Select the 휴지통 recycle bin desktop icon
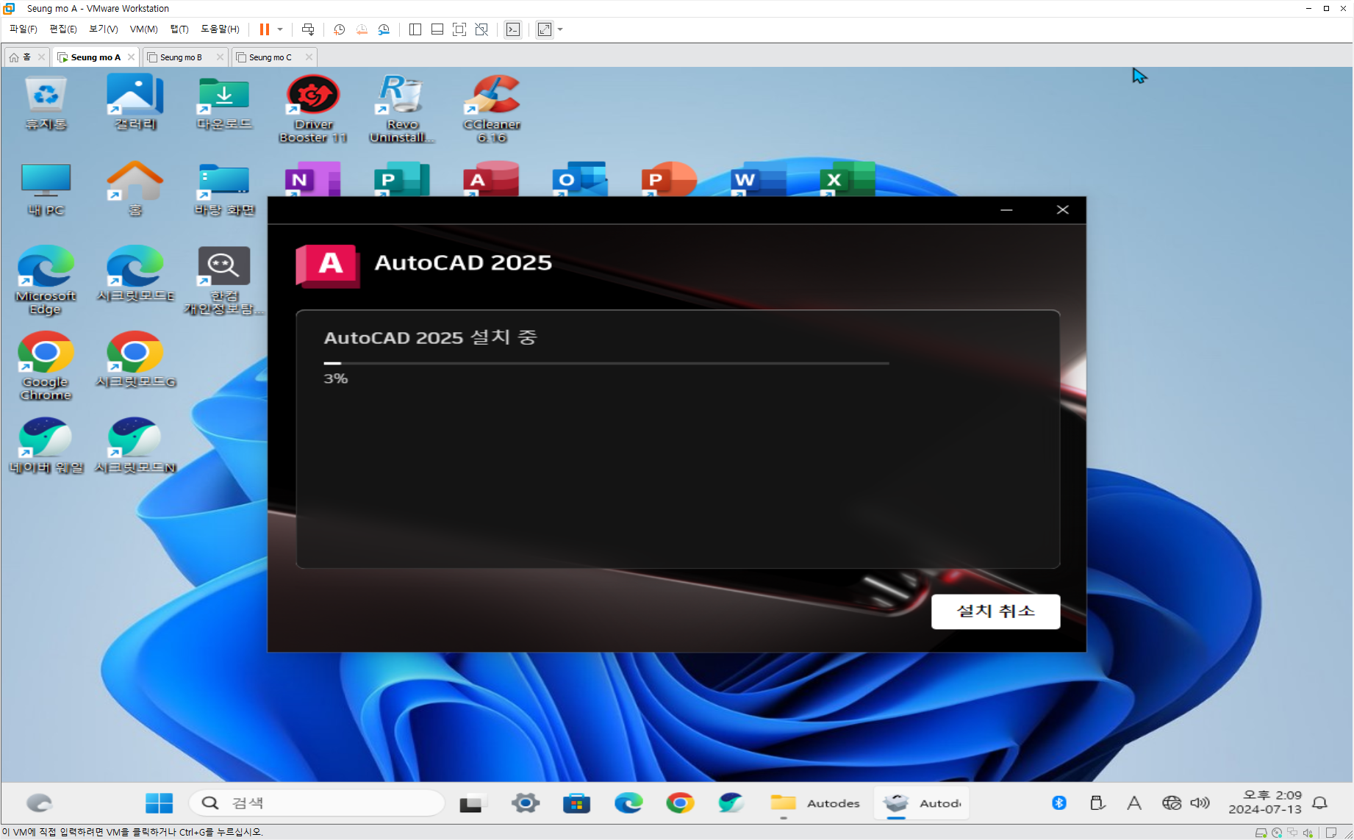Image resolution: width=1354 pixels, height=840 pixels. [46, 104]
